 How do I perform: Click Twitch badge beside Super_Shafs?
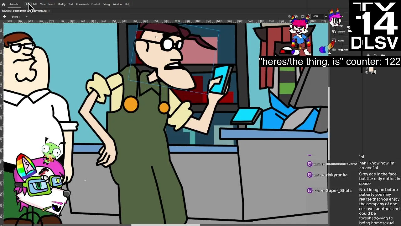310,191
